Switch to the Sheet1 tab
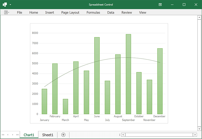202x139 pixels. tap(48, 135)
